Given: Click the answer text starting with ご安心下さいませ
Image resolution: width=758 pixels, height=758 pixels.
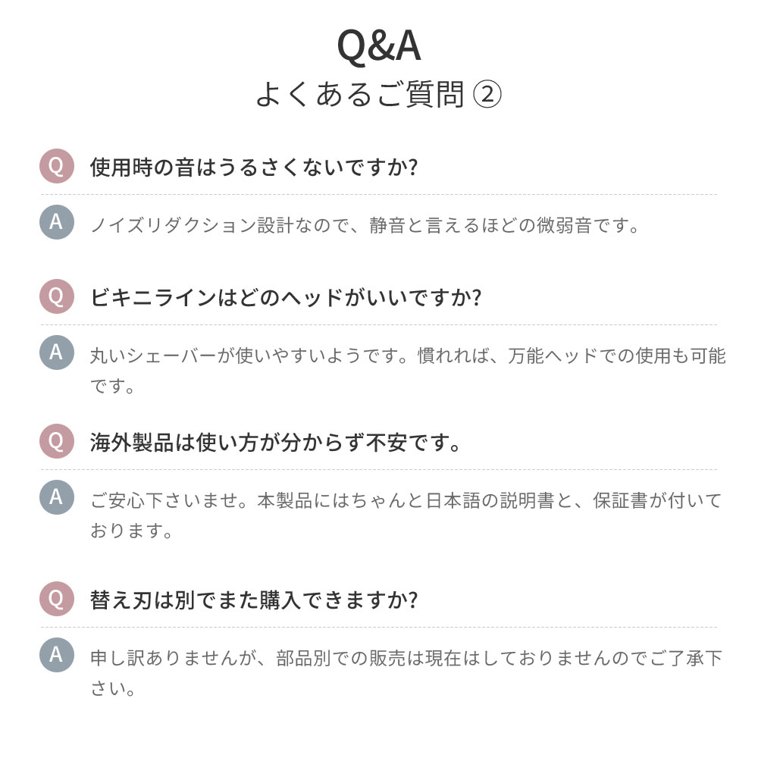Looking at the screenshot, I should tap(406, 515).
